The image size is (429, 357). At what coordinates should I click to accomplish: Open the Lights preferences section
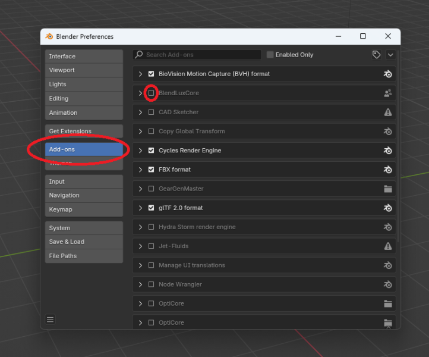click(x=84, y=84)
